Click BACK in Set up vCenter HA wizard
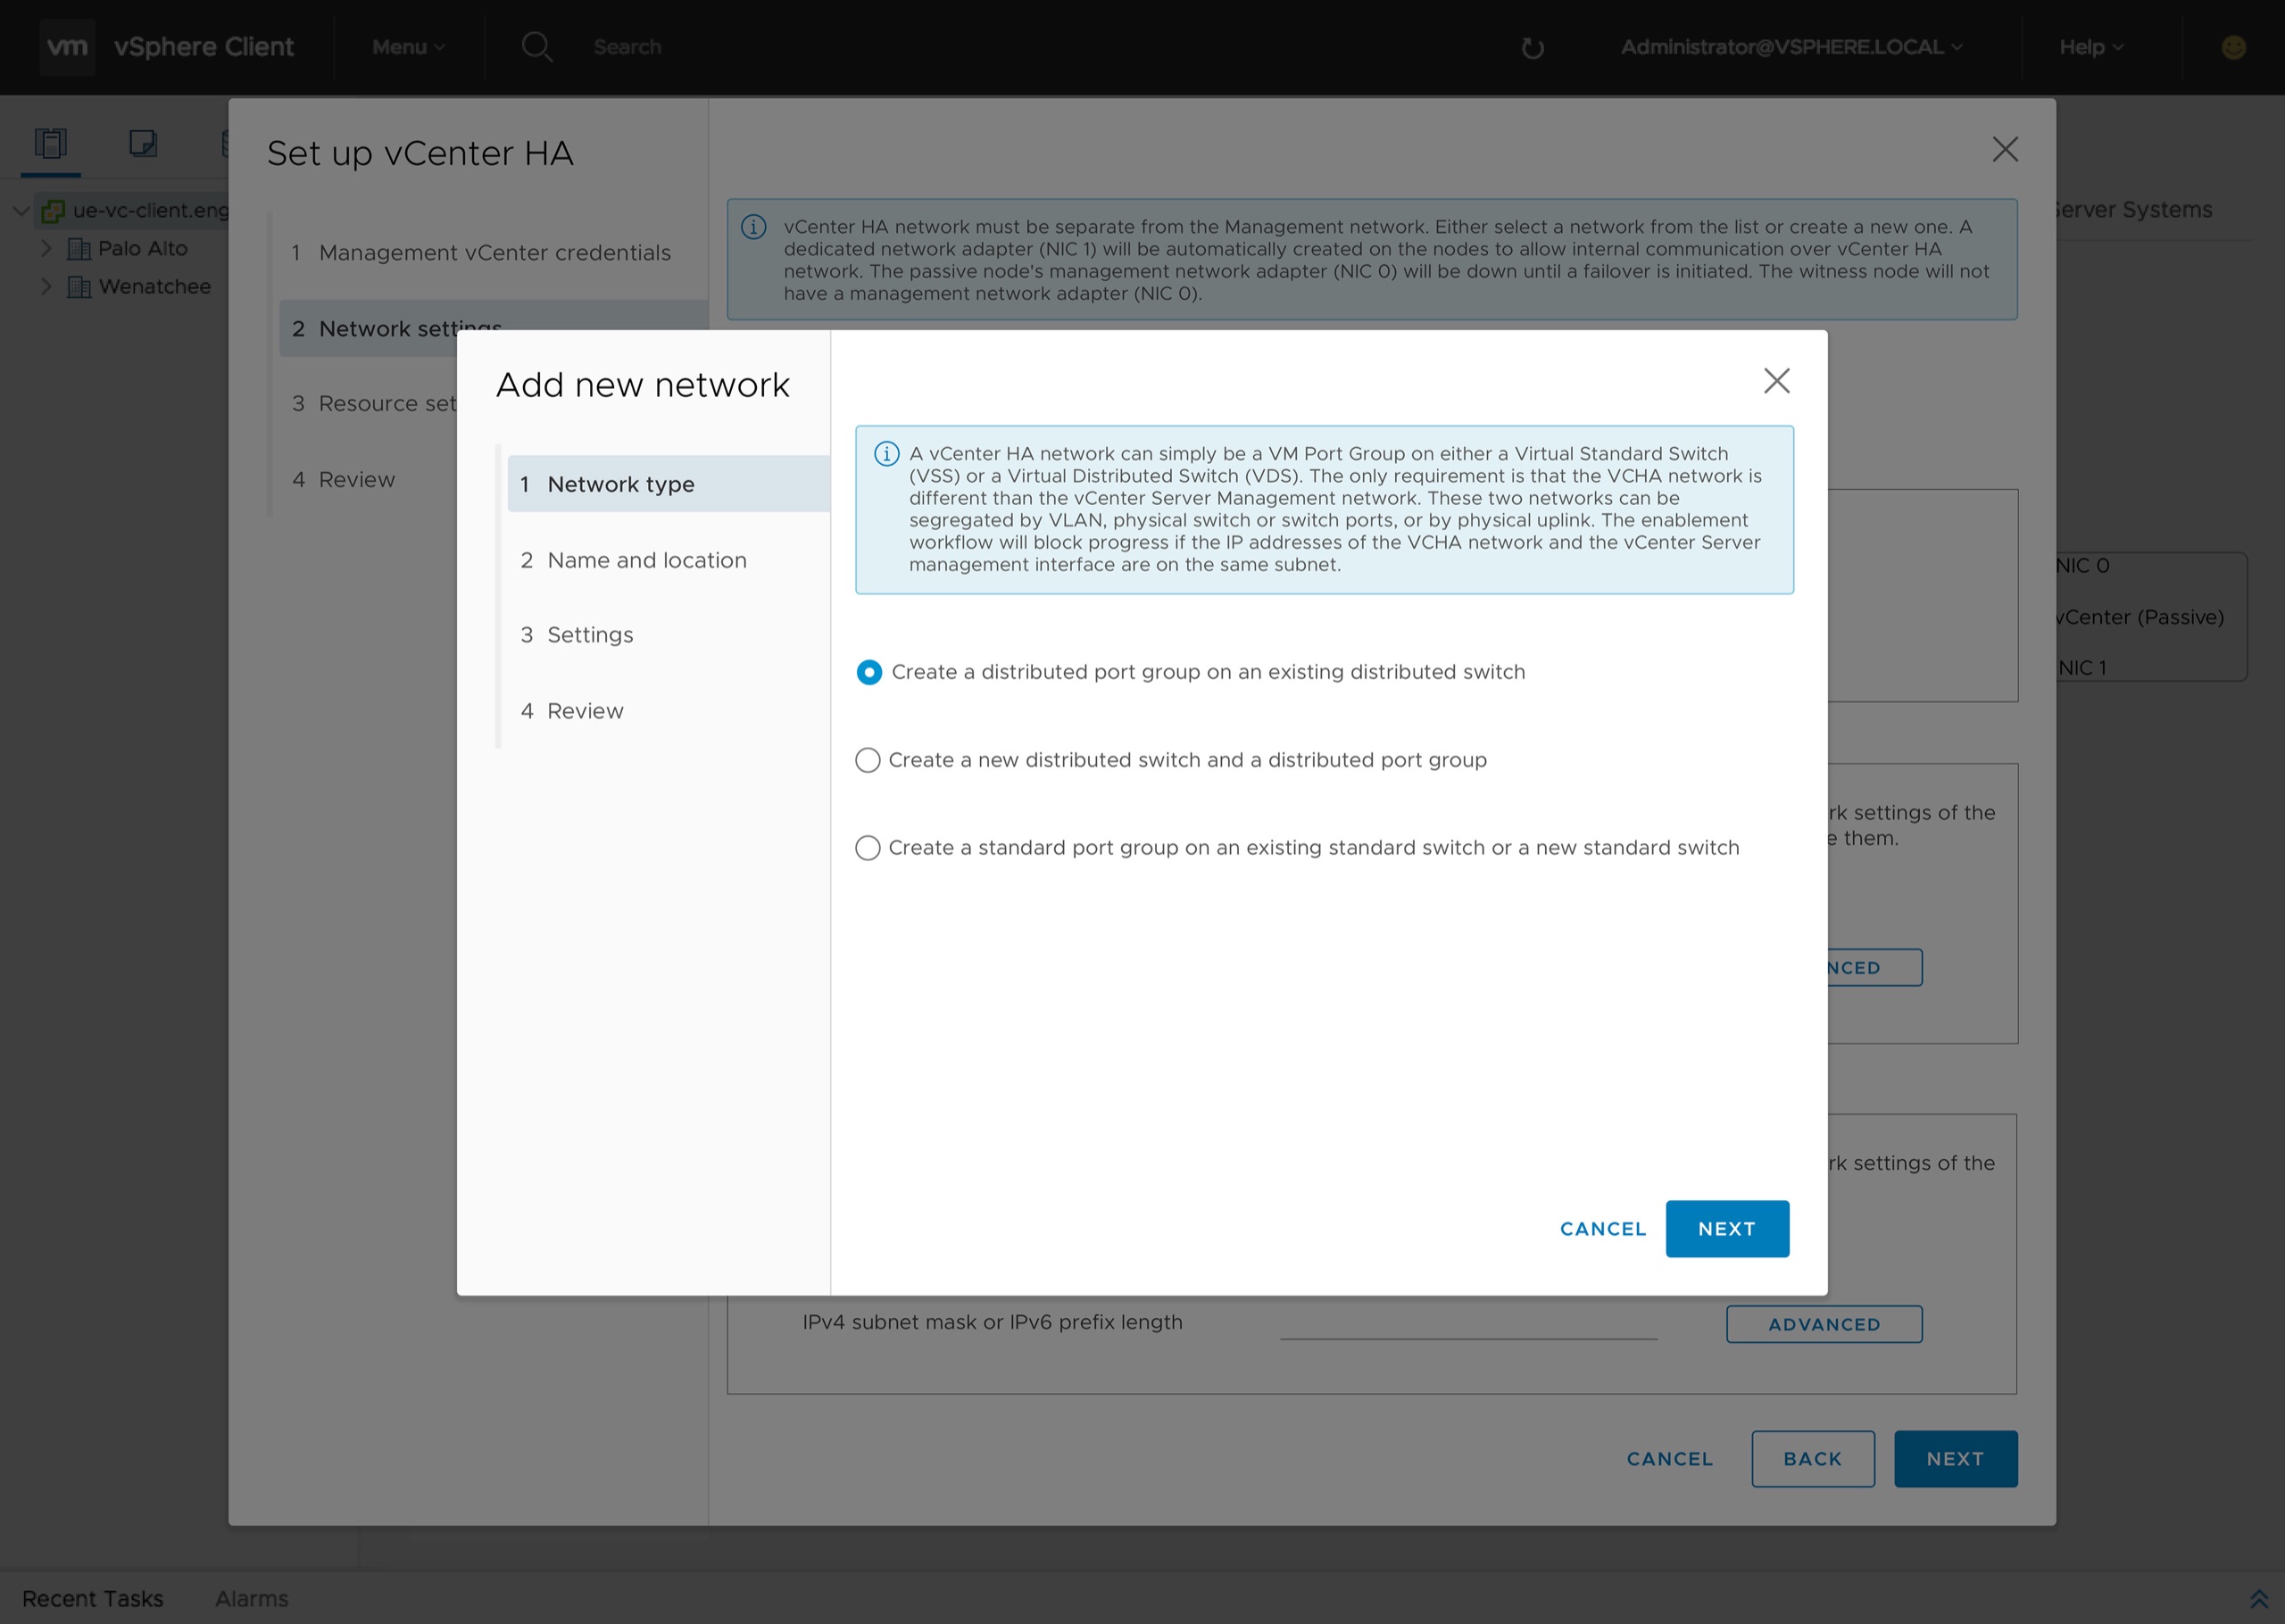This screenshot has width=2285, height=1624. [x=1812, y=1459]
